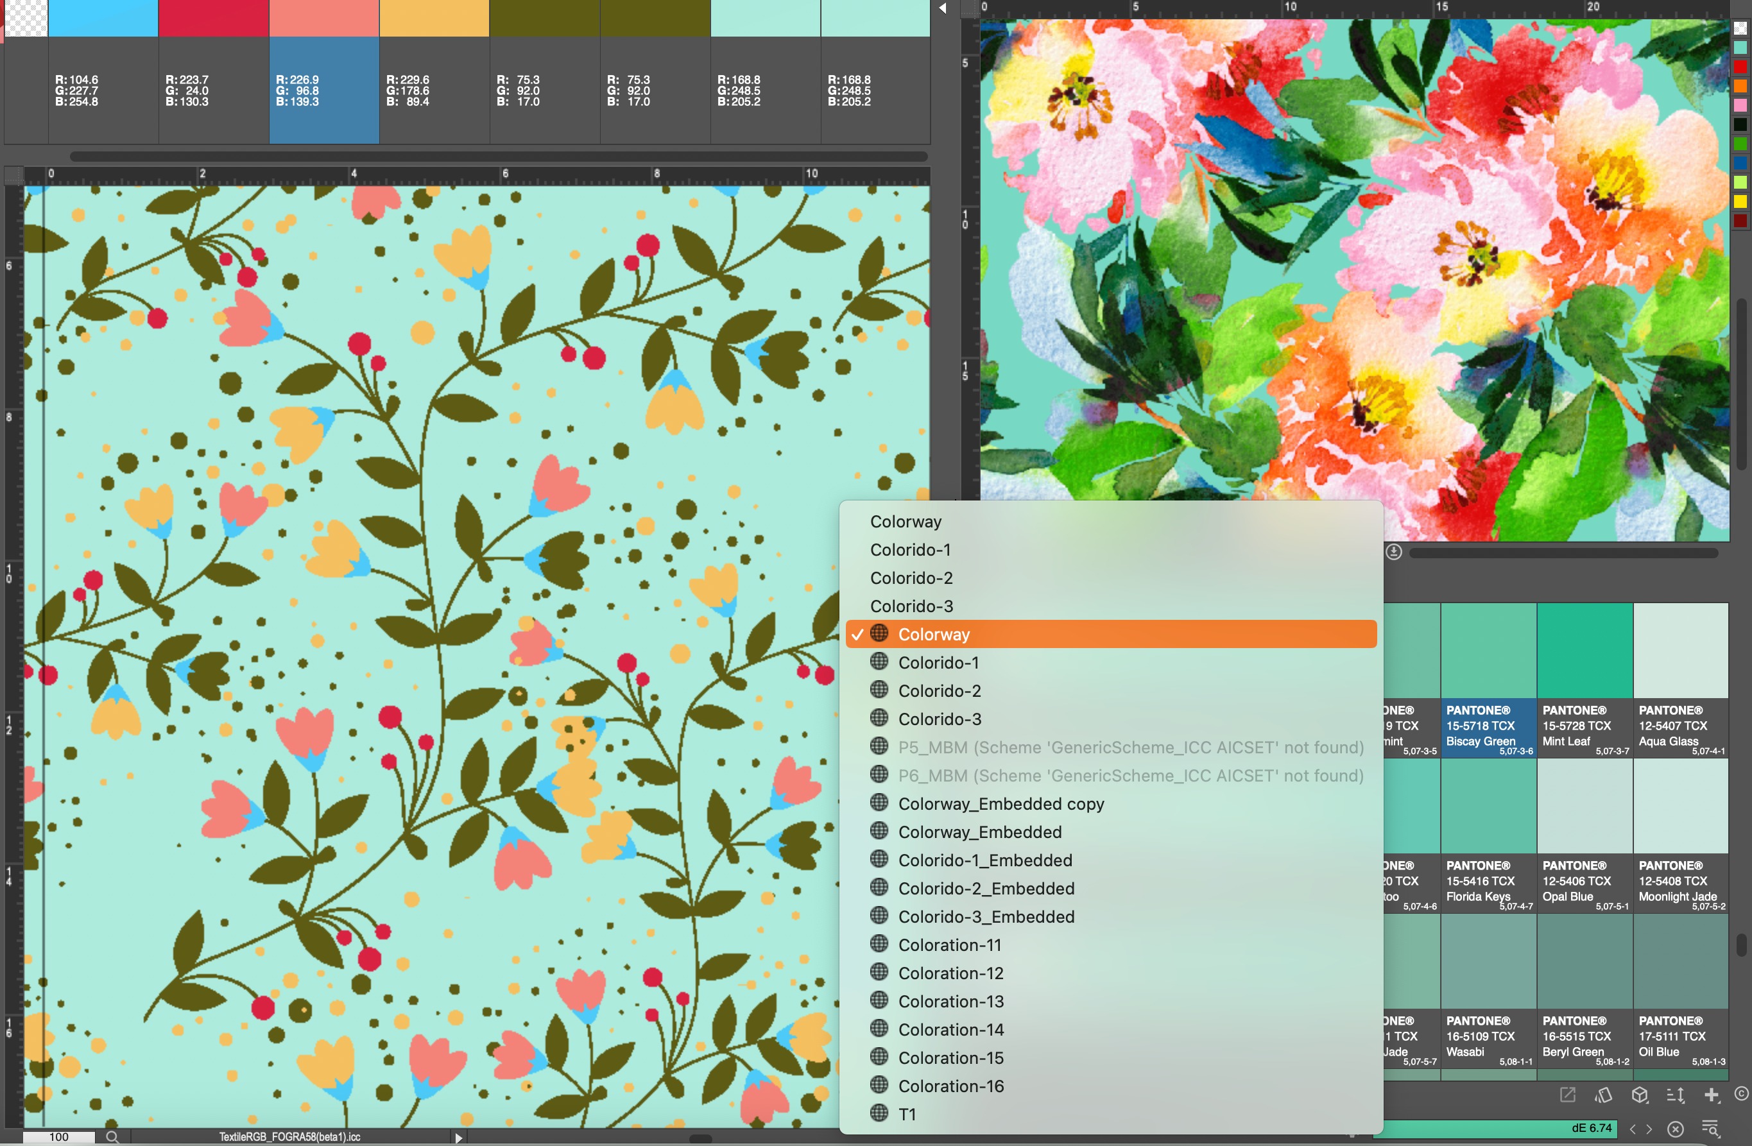
Task: Go to the next color match arrow
Action: (x=1649, y=1128)
